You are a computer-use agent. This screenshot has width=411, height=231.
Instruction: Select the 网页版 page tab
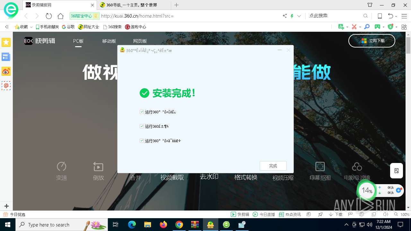click(x=140, y=41)
